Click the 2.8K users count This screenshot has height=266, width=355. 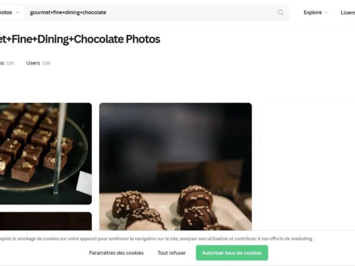coord(47,63)
